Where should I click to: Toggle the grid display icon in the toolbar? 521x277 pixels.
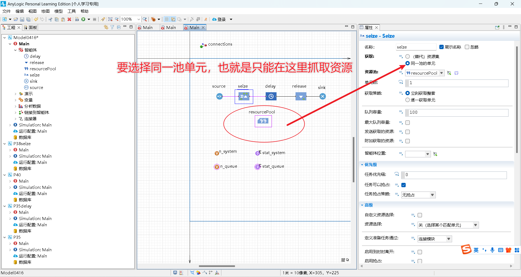click(x=166, y=19)
